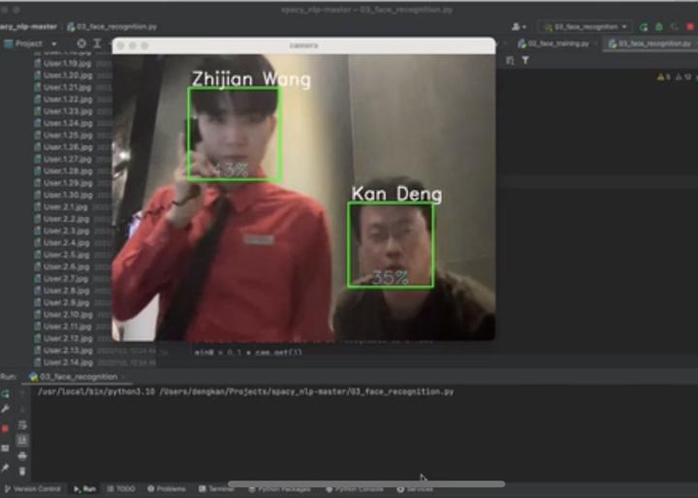
Task: Toggle scroll to end in Run console
Action: click(x=22, y=441)
